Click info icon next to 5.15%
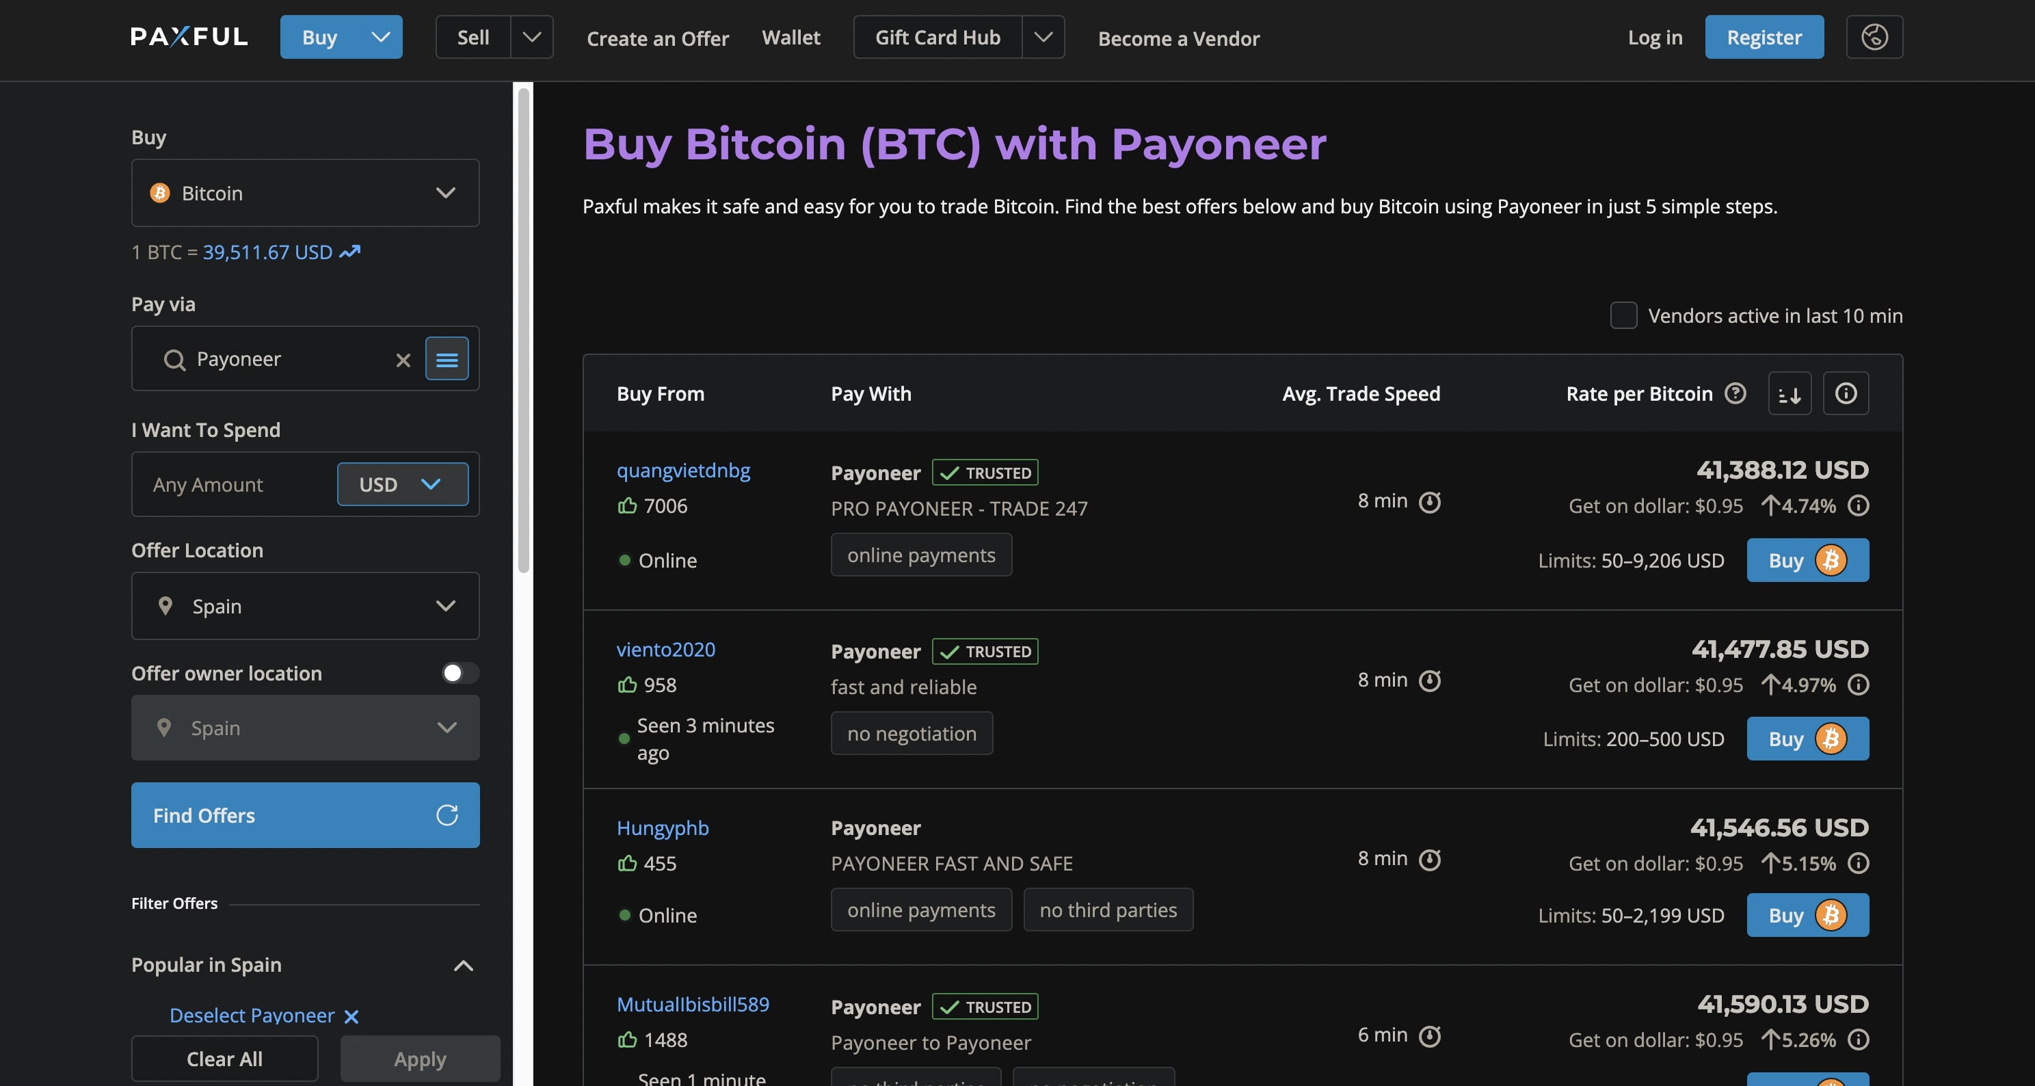2035x1086 pixels. point(1858,863)
